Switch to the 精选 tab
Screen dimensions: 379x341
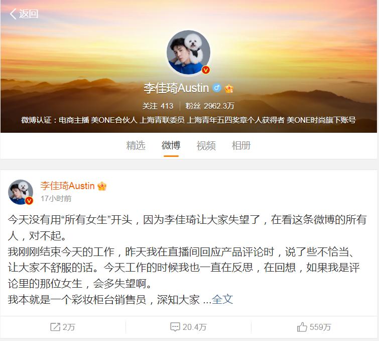pyautogui.click(x=136, y=145)
